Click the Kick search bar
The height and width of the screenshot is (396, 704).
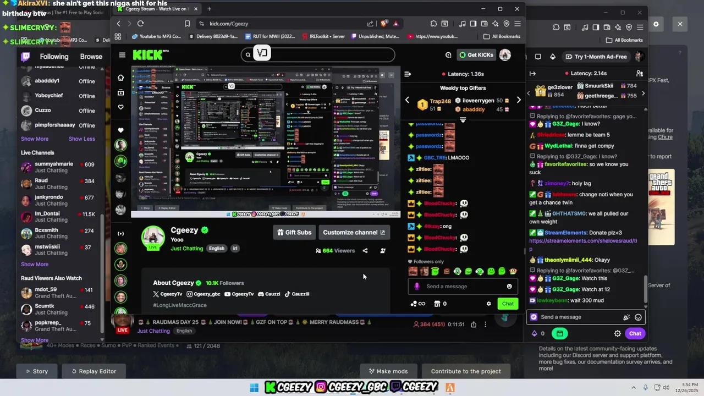318,54
